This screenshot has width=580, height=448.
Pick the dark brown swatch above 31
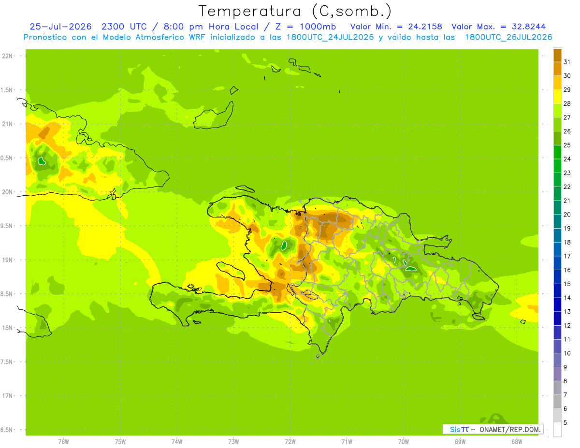tap(557, 55)
